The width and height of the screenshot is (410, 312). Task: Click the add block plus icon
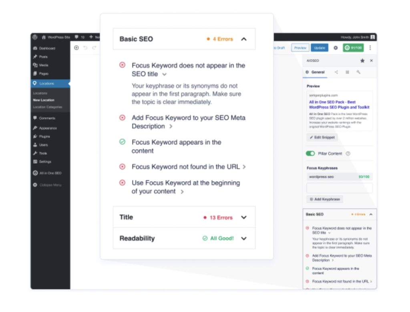76,48
